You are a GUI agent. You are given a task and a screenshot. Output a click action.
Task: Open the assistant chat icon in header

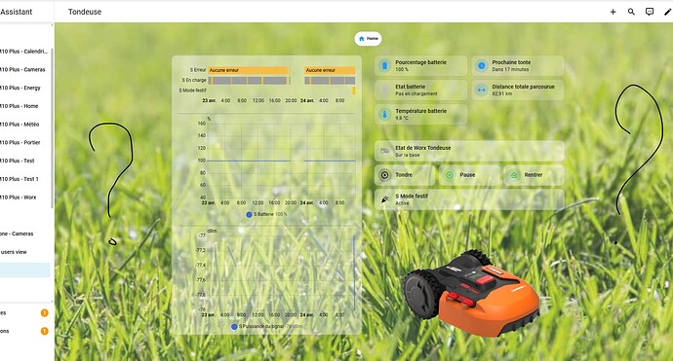click(650, 12)
